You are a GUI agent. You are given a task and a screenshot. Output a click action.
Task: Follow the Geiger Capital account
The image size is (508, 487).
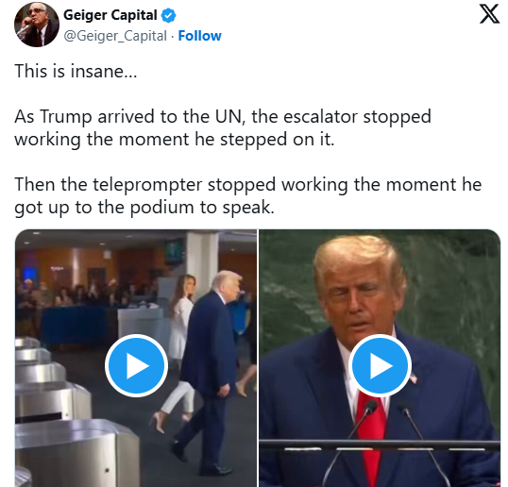point(199,36)
